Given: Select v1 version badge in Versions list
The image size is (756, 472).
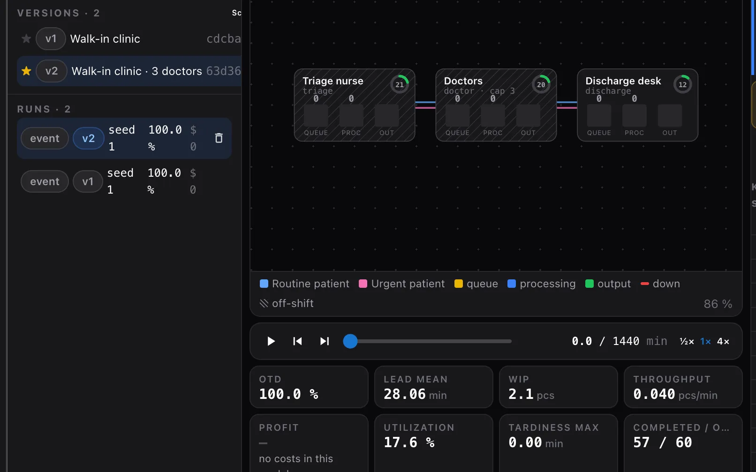Looking at the screenshot, I should click(51, 39).
